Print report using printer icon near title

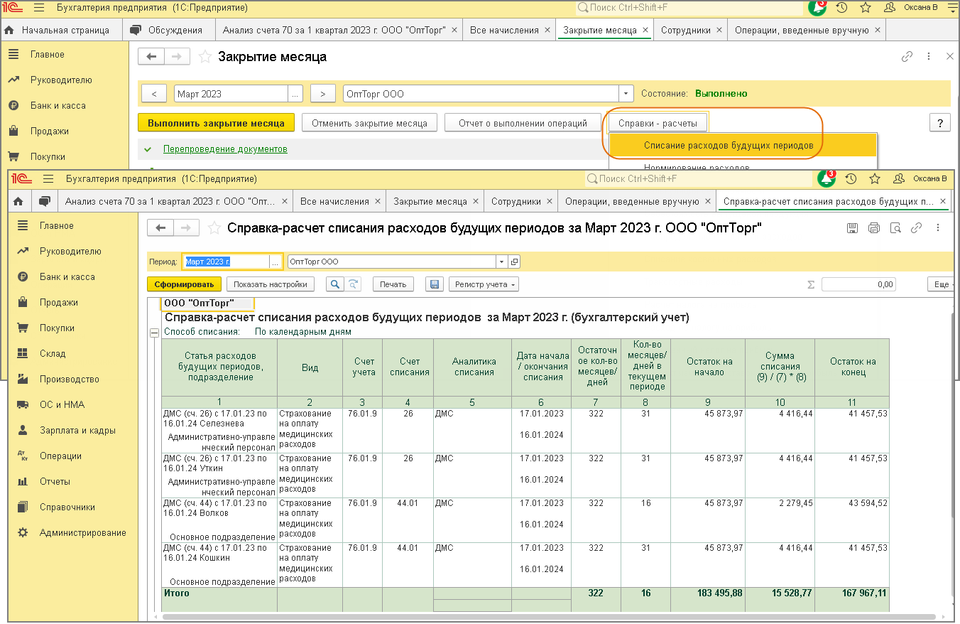(x=874, y=228)
